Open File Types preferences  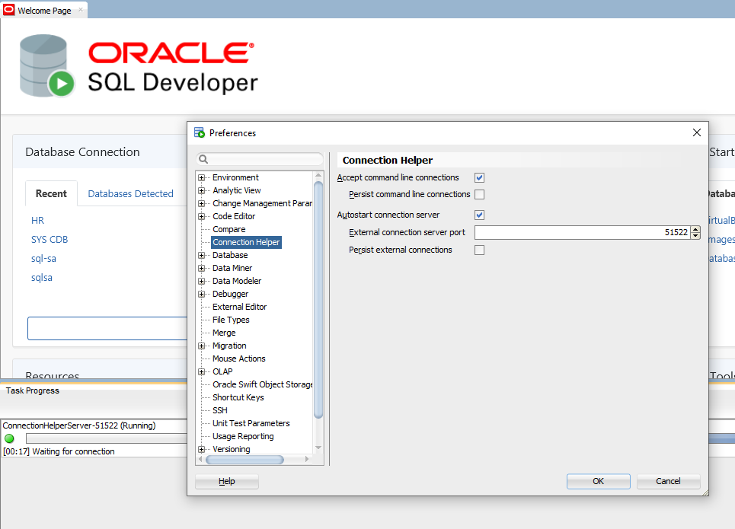coord(231,320)
